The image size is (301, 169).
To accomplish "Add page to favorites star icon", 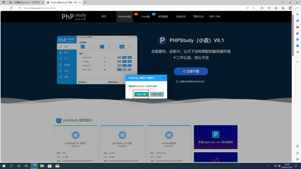I will [x=254, y=8].
